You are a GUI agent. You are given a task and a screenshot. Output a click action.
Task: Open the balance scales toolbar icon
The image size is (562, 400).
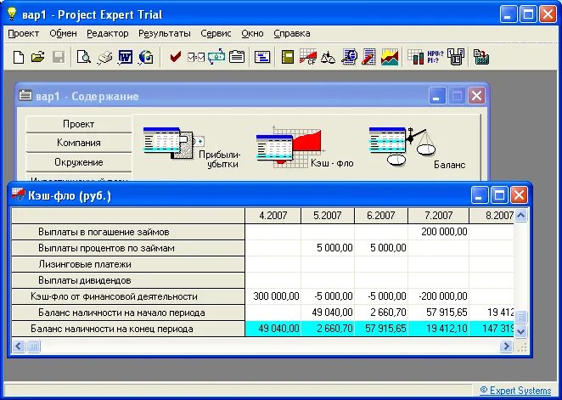click(x=328, y=57)
